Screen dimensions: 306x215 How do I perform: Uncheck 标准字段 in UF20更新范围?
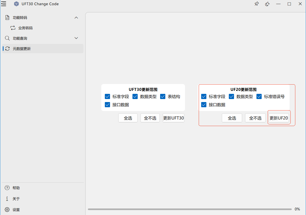204,97
